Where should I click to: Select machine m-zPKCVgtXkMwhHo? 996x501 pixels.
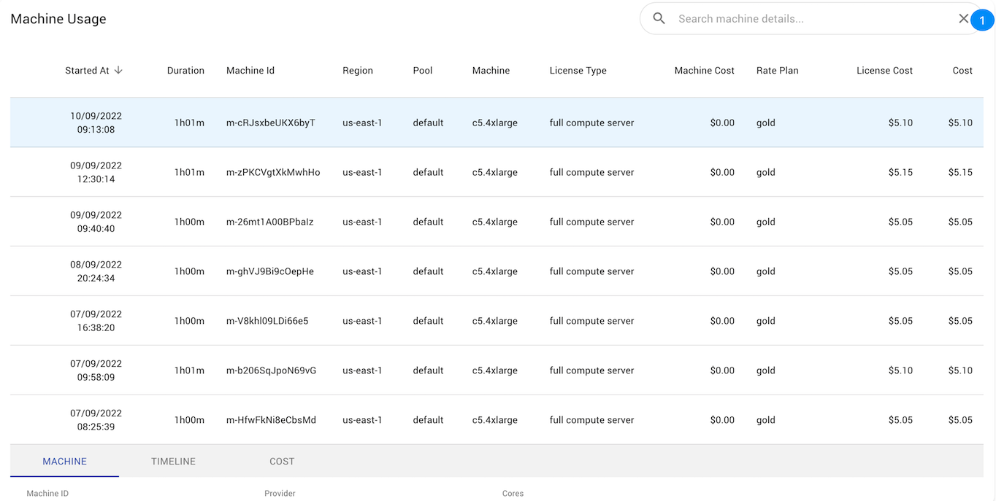pyautogui.click(x=273, y=173)
